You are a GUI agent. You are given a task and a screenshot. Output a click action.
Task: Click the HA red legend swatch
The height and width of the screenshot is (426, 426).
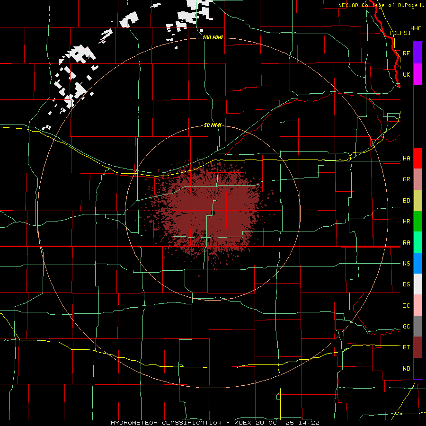pyautogui.click(x=418, y=158)
